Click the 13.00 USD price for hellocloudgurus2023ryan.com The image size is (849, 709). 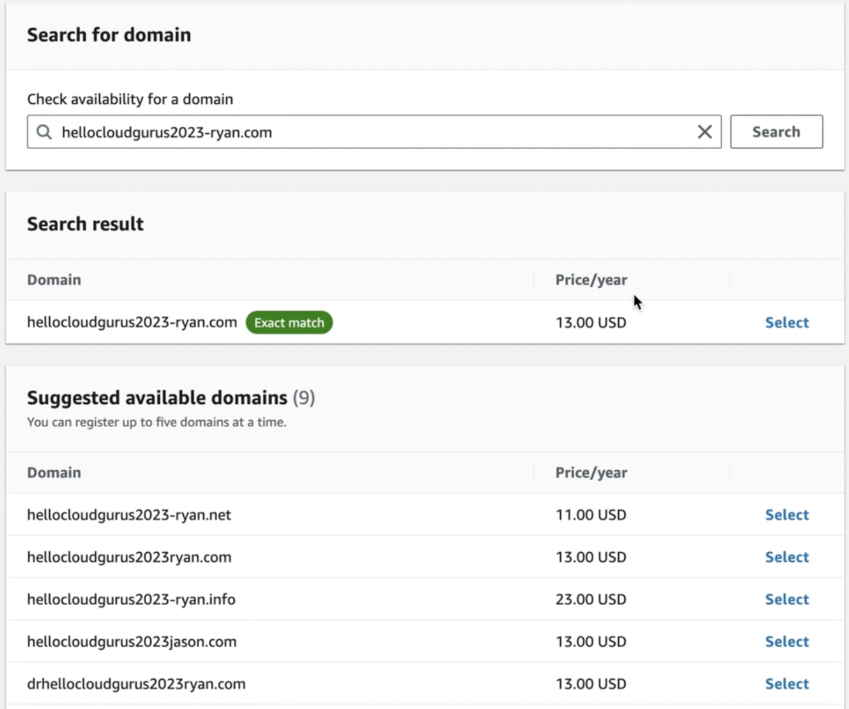(x=591, y=557)
